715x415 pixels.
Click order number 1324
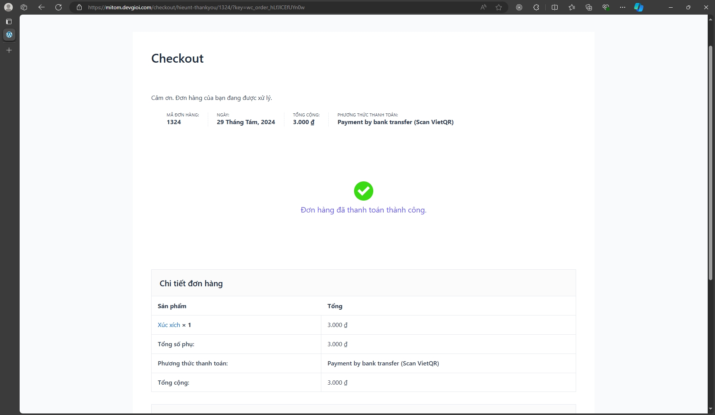click(174, 122)
